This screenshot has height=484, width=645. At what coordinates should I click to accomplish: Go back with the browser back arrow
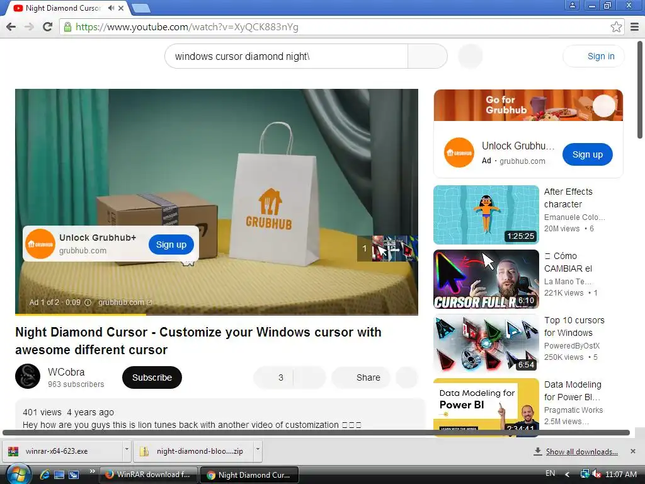11,27
